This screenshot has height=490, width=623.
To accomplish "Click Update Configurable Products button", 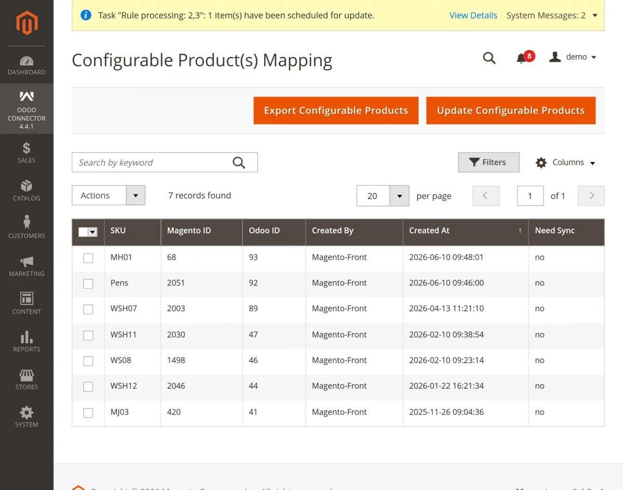I will [511, 110].
